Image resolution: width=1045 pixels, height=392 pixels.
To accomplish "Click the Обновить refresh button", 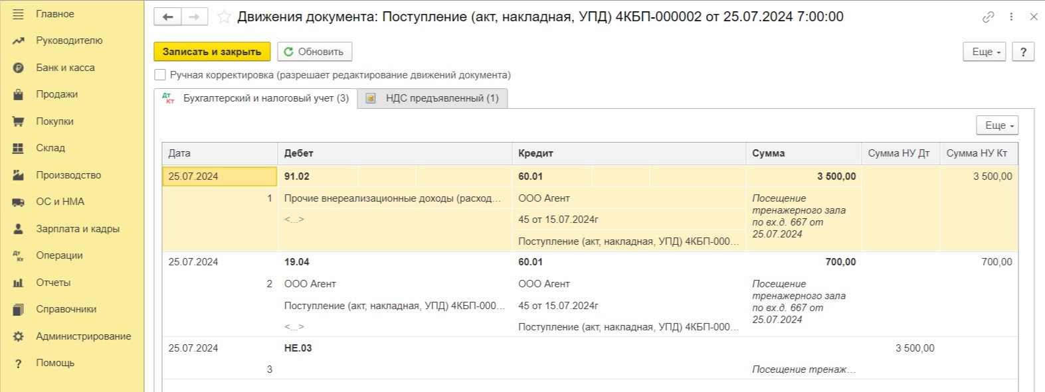I will coord(315,52).
